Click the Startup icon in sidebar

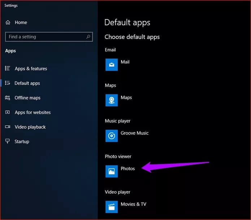point(8,141)
